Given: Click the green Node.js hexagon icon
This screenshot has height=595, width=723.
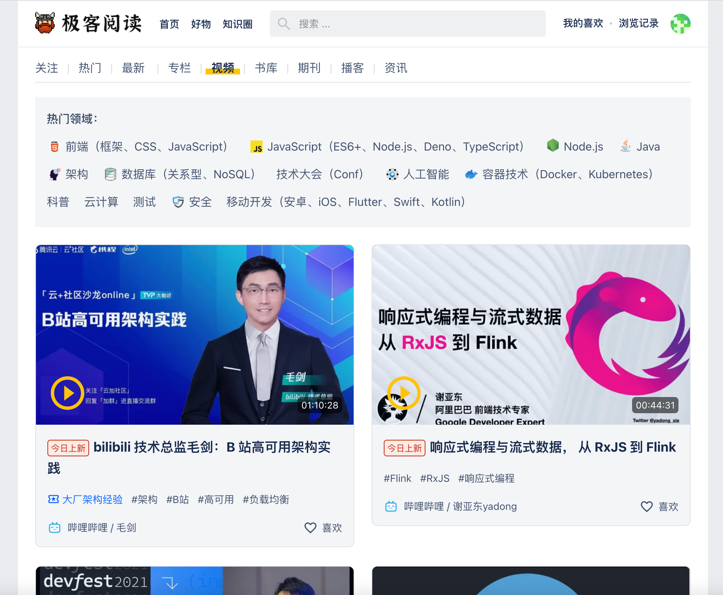Looking at the screenshot, I should (x=553, y=146).
